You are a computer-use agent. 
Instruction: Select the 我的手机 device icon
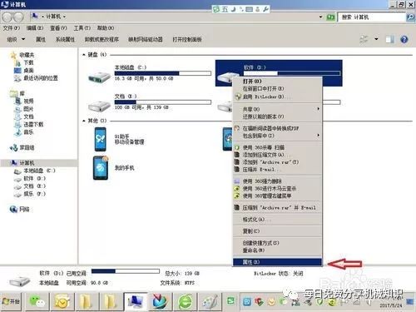pos(101,168)
